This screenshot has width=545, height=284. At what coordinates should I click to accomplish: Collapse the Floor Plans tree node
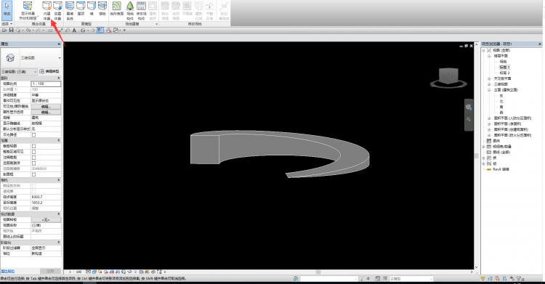(489, 56)
